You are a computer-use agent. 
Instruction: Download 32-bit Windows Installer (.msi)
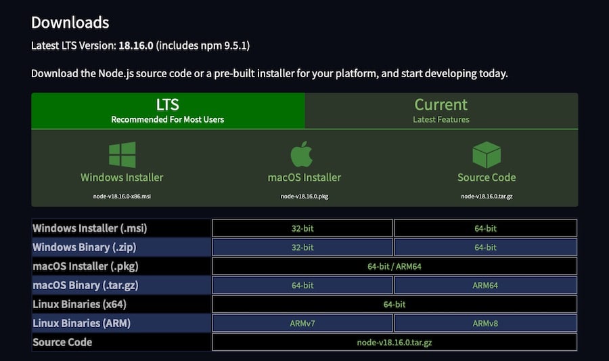click(x=302, y=228)
